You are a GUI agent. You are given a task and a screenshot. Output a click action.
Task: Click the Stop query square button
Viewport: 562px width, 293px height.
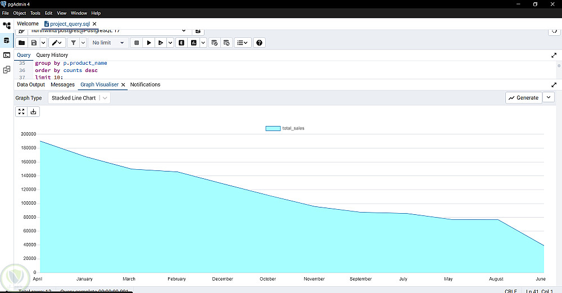click(137, 43)
